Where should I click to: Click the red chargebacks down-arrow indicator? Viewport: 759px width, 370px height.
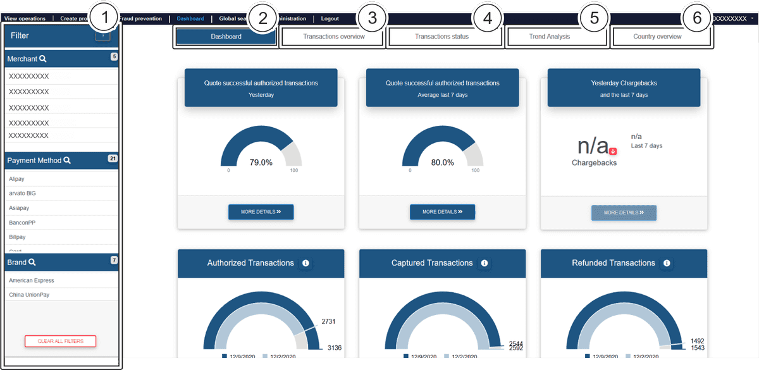[x=613, y=151]
